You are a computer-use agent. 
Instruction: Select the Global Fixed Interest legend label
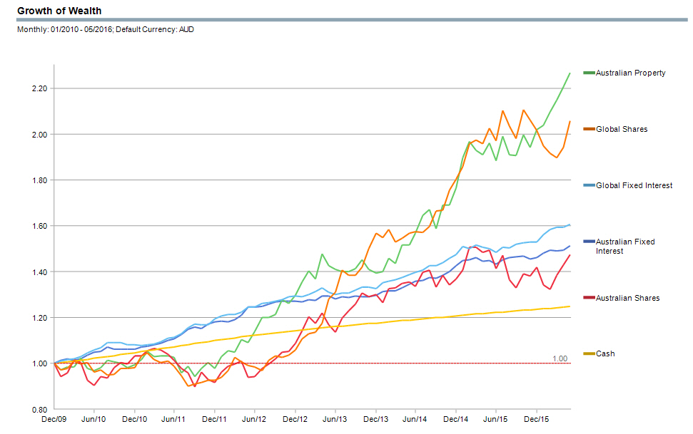click(634, 185)
